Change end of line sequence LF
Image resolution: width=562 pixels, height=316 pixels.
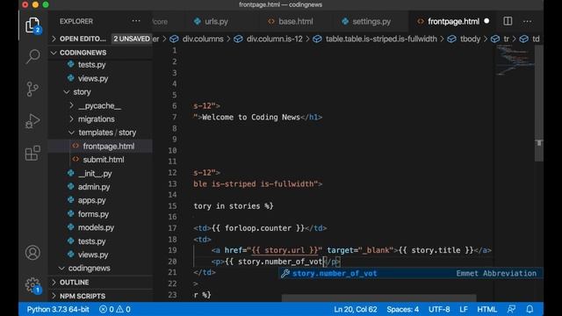coord(464,309)
